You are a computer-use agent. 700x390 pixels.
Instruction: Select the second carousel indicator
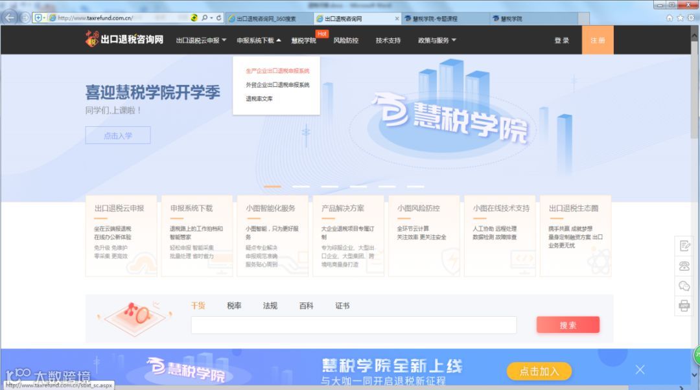click(301, 186)
